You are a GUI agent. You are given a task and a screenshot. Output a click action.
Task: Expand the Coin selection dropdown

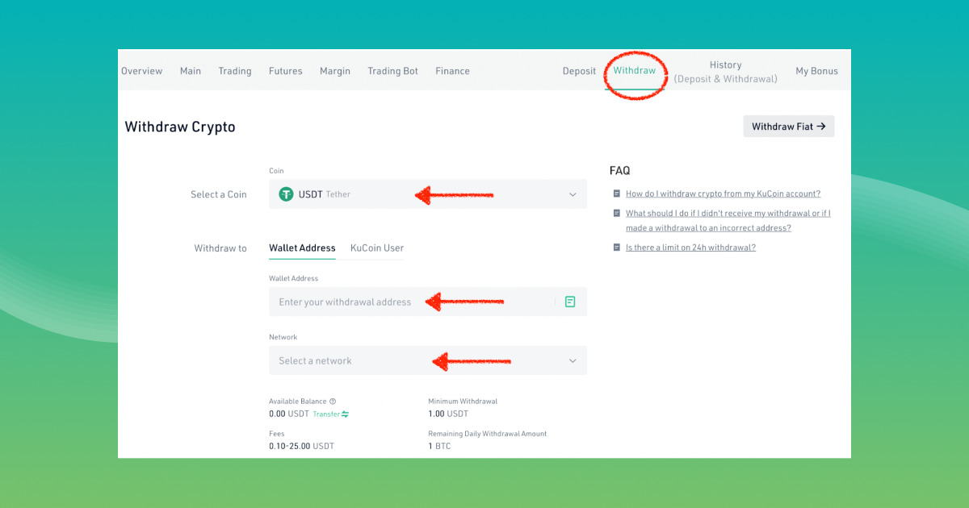tap(573, 194)
